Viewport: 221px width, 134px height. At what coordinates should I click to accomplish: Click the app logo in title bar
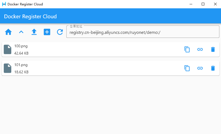point(4,4)
